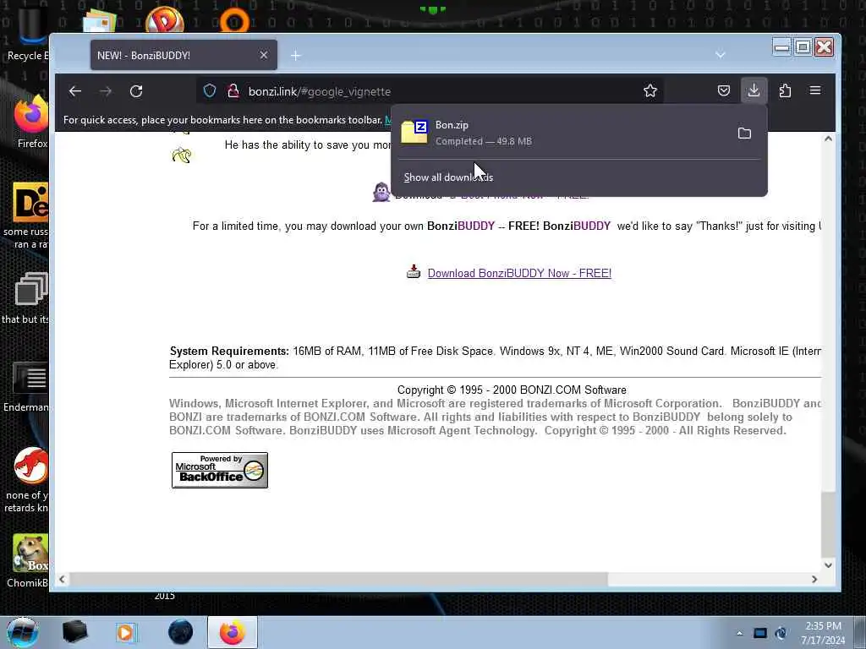Click the horizontal scrollbar left arrow
This screenshot has height=649, width=866.
pos(62,579)
